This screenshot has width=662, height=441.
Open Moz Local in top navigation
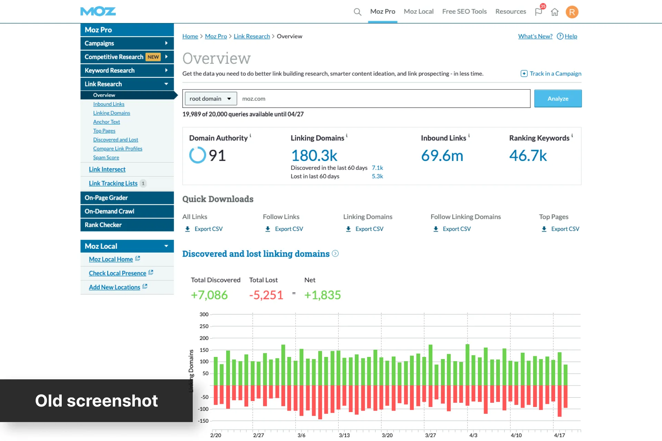point(419,11)
